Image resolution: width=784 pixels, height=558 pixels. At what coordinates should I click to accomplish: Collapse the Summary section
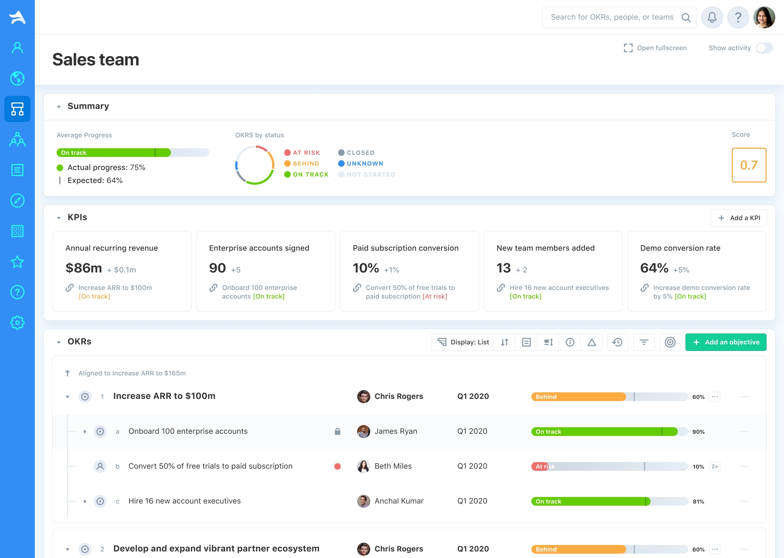59,107
